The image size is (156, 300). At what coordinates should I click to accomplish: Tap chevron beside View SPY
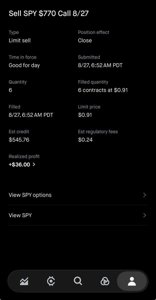(x=145, y=215)
